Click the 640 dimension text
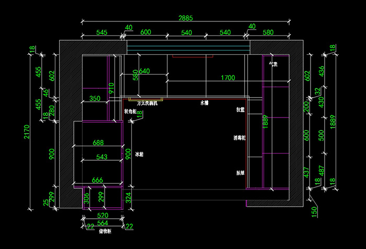The height and width of the screenshot is (249, 366). 144,71
